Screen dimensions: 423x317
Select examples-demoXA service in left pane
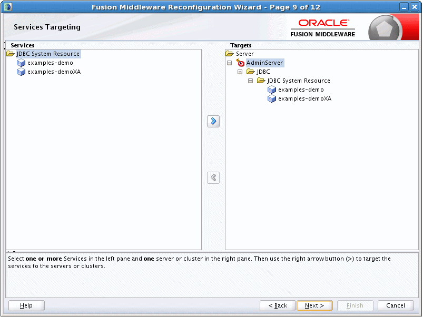click(x=54, y=72)
